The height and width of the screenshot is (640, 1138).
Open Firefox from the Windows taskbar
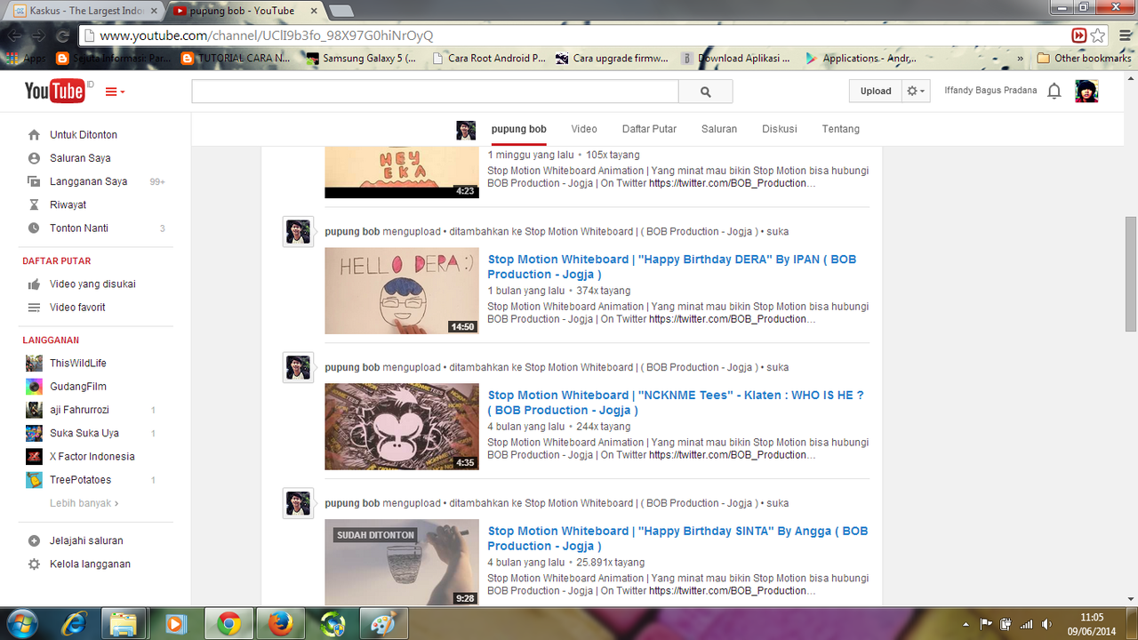click(281, 623)
